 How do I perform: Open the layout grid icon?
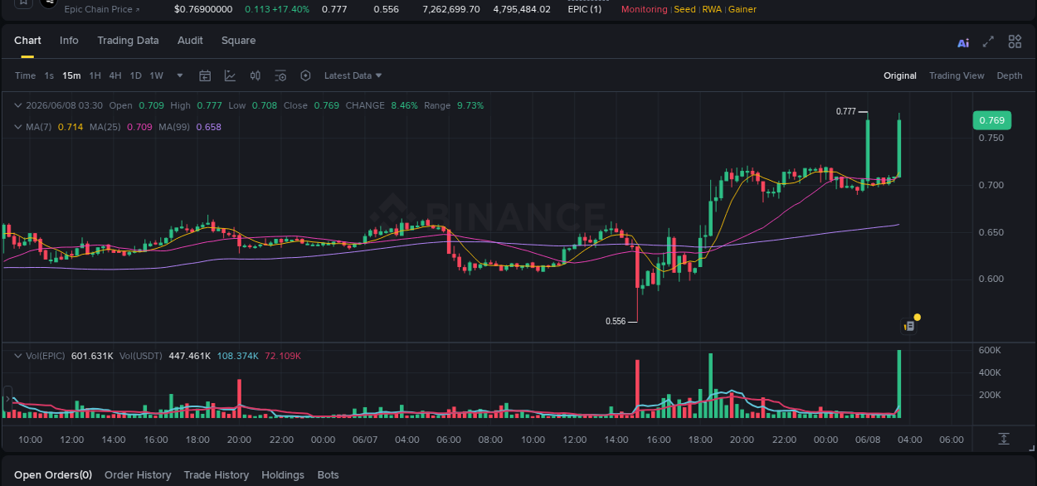[x=1015, y=41]
